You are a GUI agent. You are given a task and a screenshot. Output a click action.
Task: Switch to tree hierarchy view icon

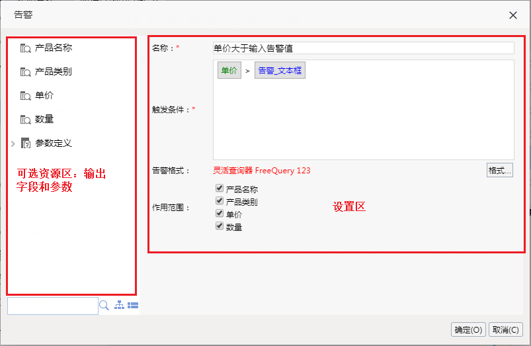pyautogui.click(x=119, y=305)
